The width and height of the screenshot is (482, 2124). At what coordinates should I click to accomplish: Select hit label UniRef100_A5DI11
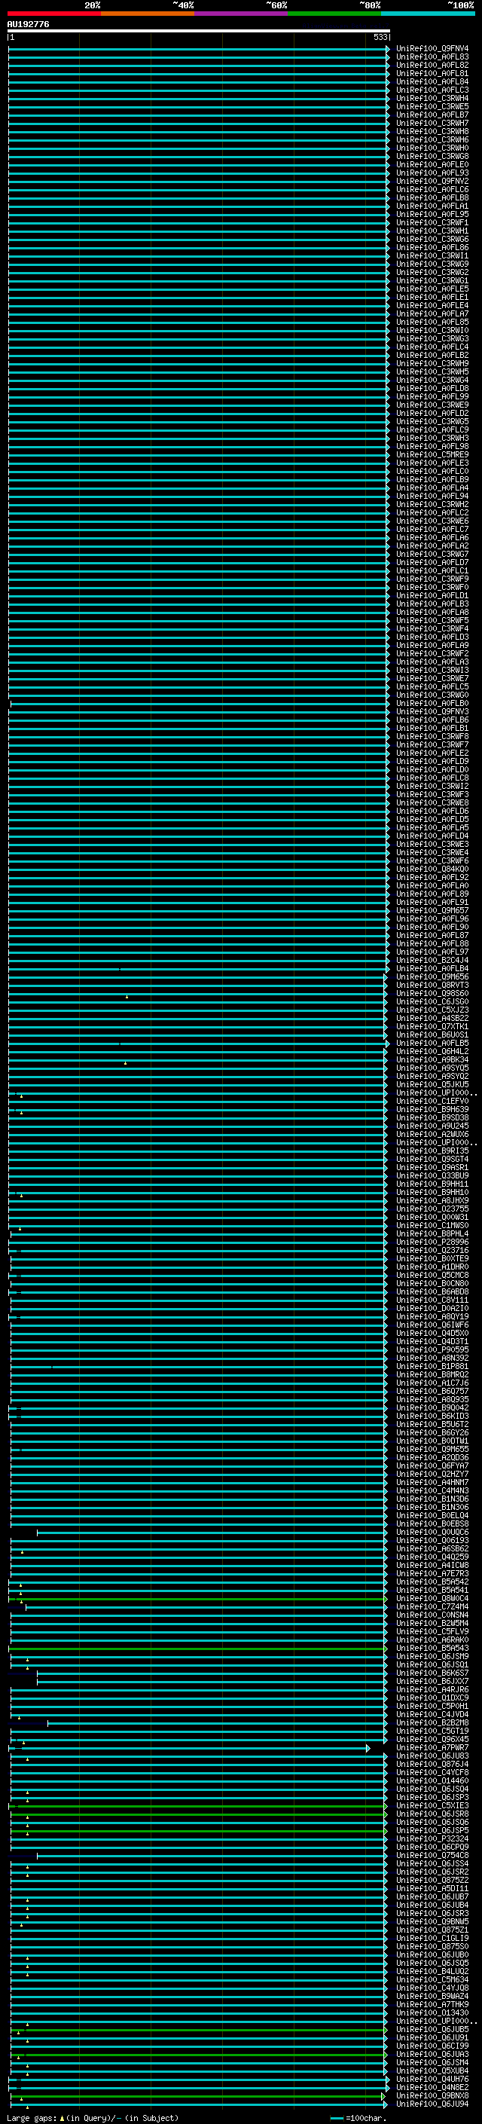click(432, 1889)
